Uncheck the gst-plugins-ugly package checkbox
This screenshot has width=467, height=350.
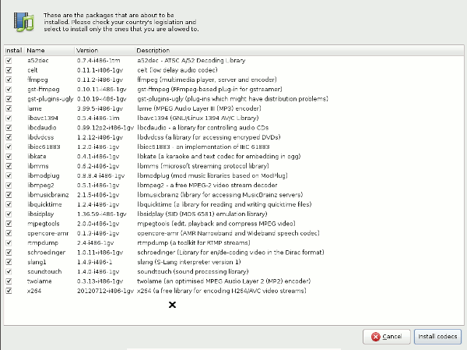tap(9, 99)
